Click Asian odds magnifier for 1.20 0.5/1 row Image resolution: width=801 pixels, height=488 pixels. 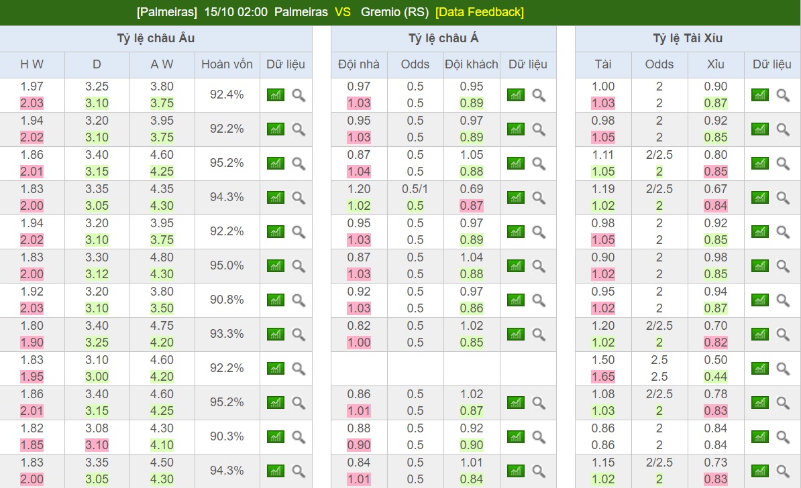[539, 198]
